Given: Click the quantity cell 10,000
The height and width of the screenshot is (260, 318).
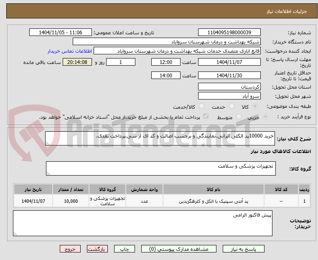Looking at the screenshot, I should coord(71,201).
